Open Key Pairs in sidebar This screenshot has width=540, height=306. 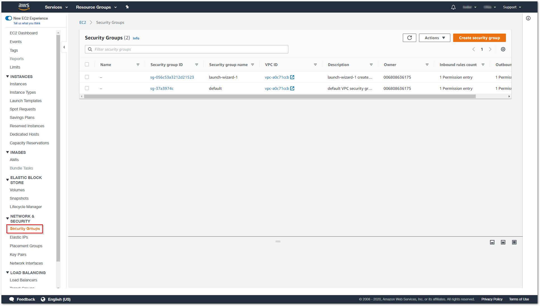[18, 255]
